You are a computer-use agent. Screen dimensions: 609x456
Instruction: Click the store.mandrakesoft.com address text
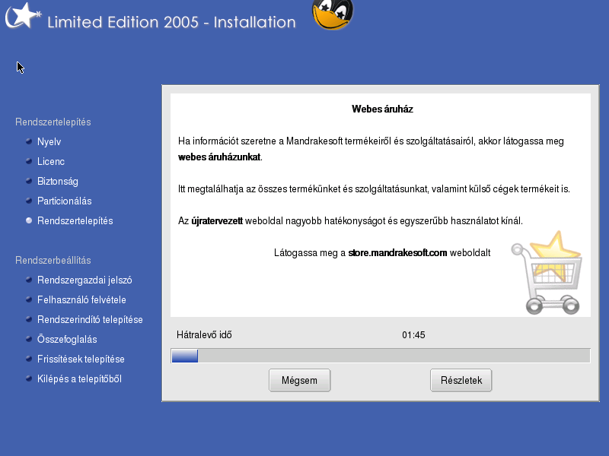coord(397,253)
